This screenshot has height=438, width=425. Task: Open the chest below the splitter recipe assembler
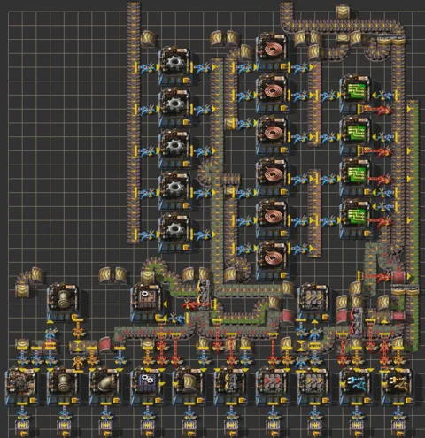click(x=231, y=426)
